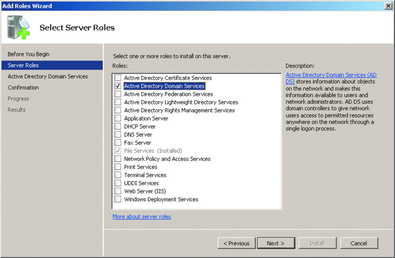This screenshot has height=258, width=395.
Task: Enable the Web Server (IIS) checkbox
Action: (x=117, y=191)
